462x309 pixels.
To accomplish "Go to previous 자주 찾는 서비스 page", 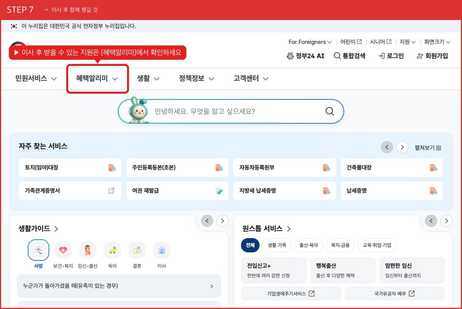I will (387, 147).
